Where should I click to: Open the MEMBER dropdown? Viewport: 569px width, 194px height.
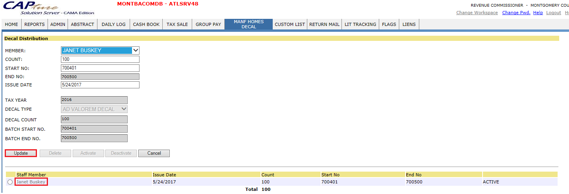click(100, 50)
